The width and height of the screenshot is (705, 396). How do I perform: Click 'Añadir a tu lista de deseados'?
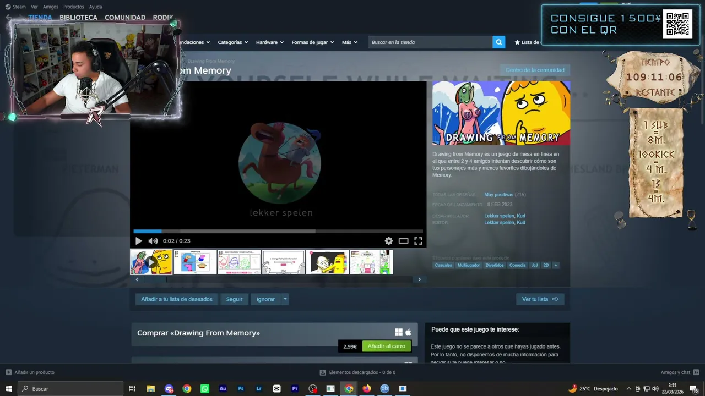tap(177, 299)
